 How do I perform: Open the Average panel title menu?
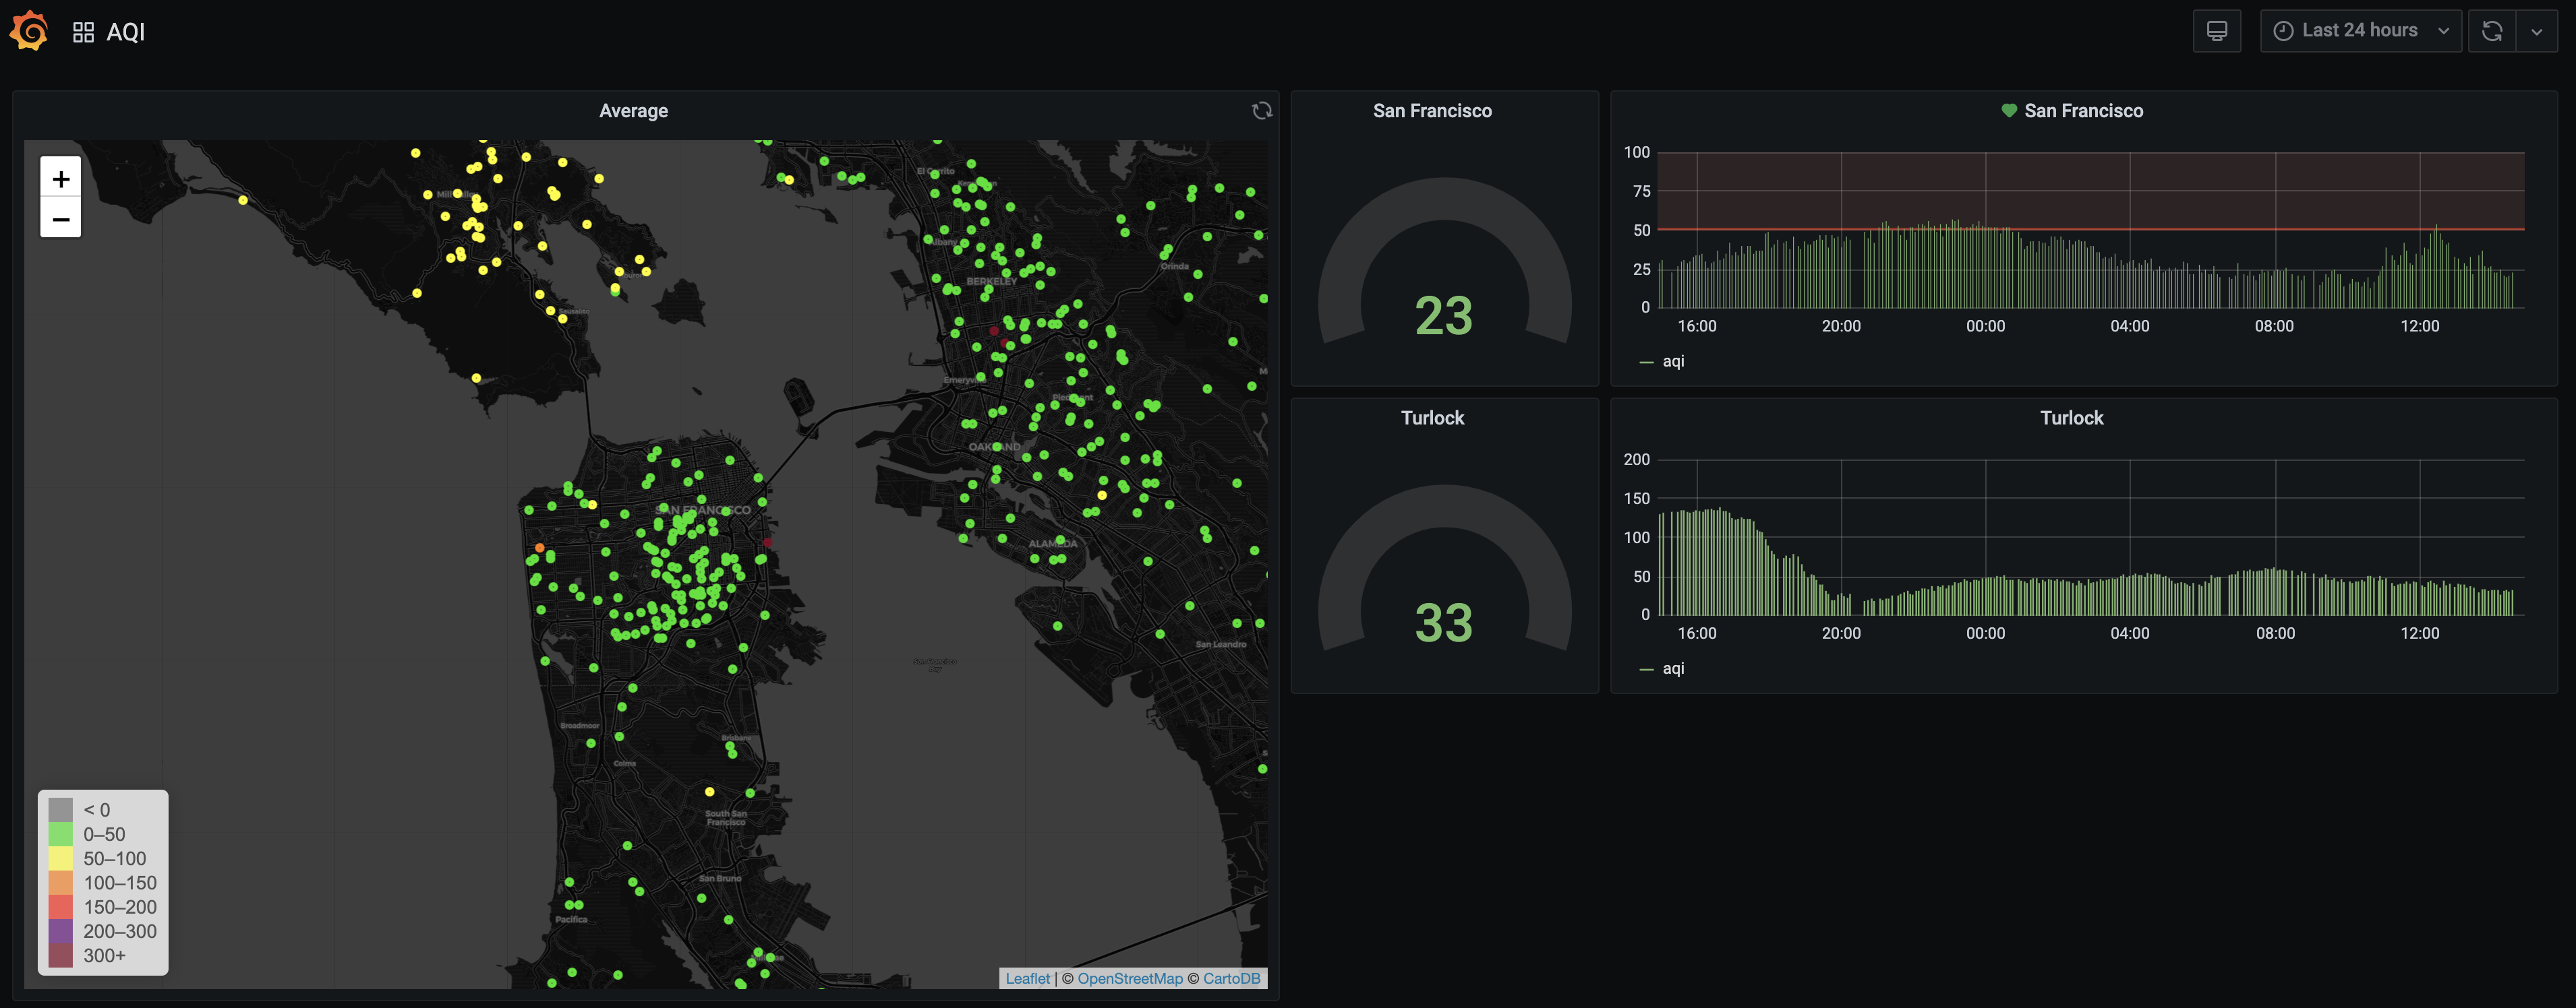click(x=633, y=111)
